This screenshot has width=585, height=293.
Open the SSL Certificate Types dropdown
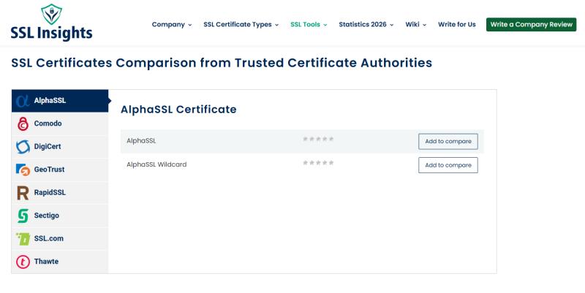tap(241, 25)
